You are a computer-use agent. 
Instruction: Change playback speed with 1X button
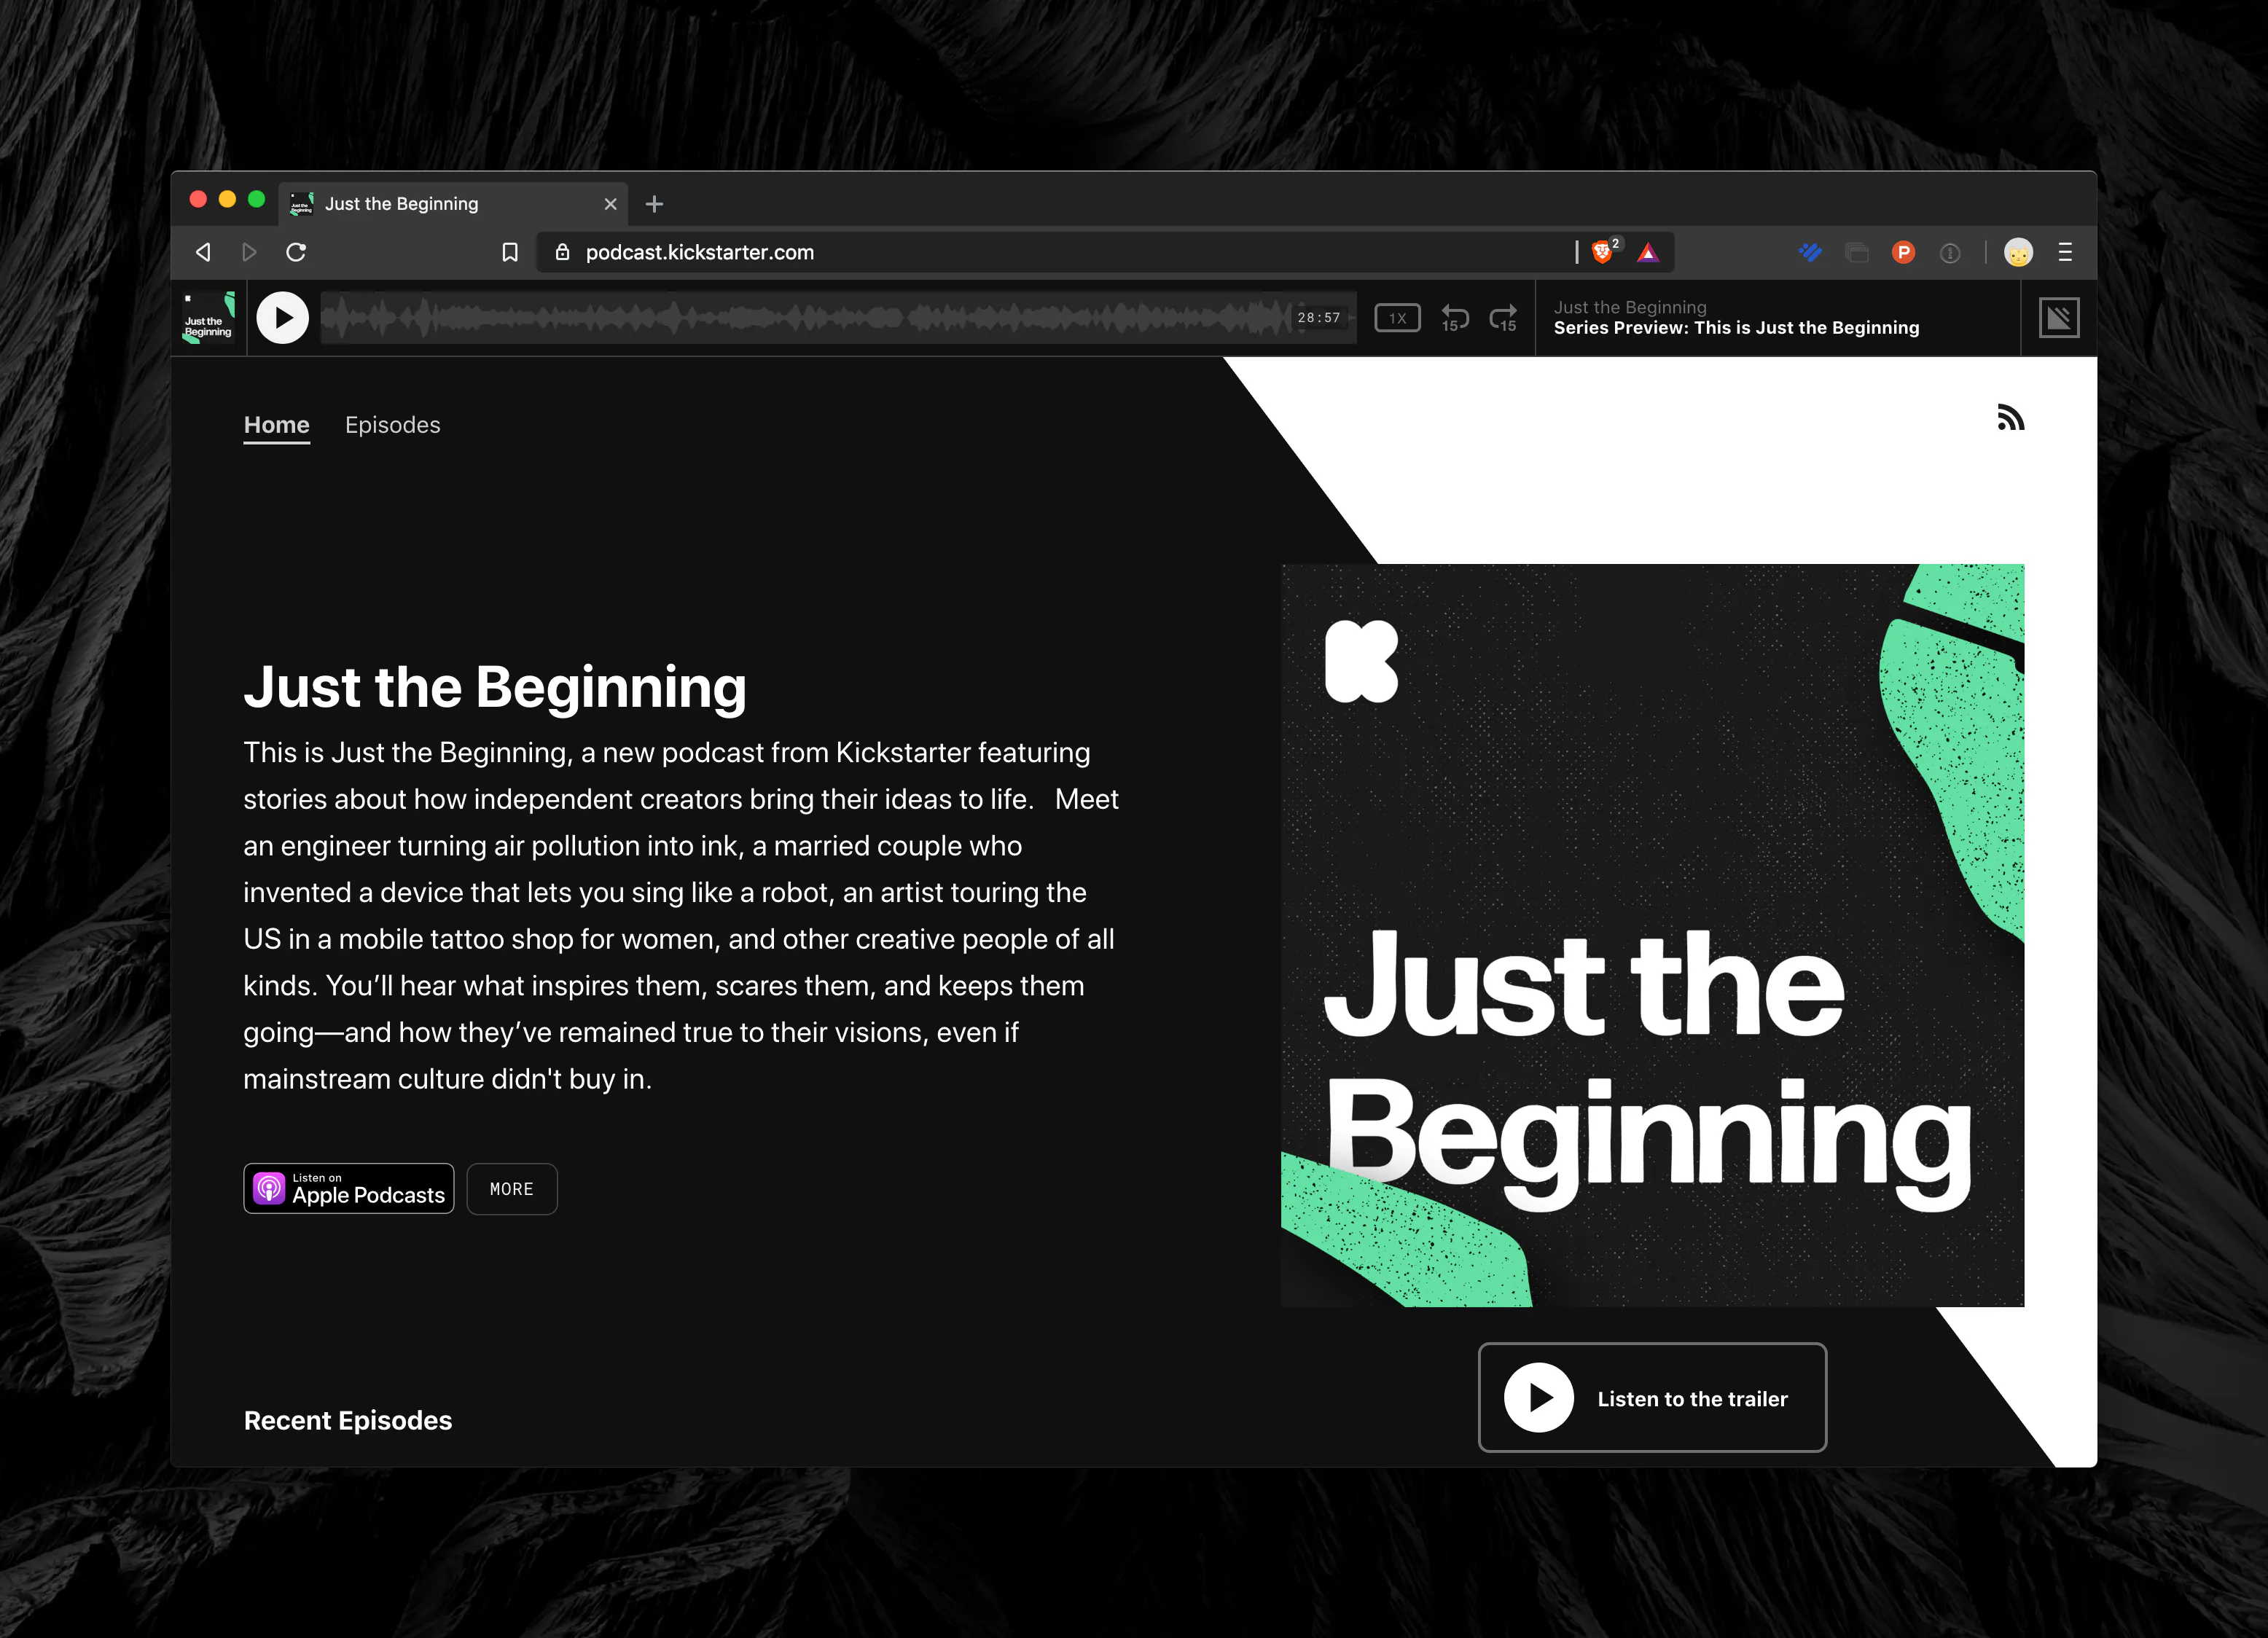point(1397,318)
